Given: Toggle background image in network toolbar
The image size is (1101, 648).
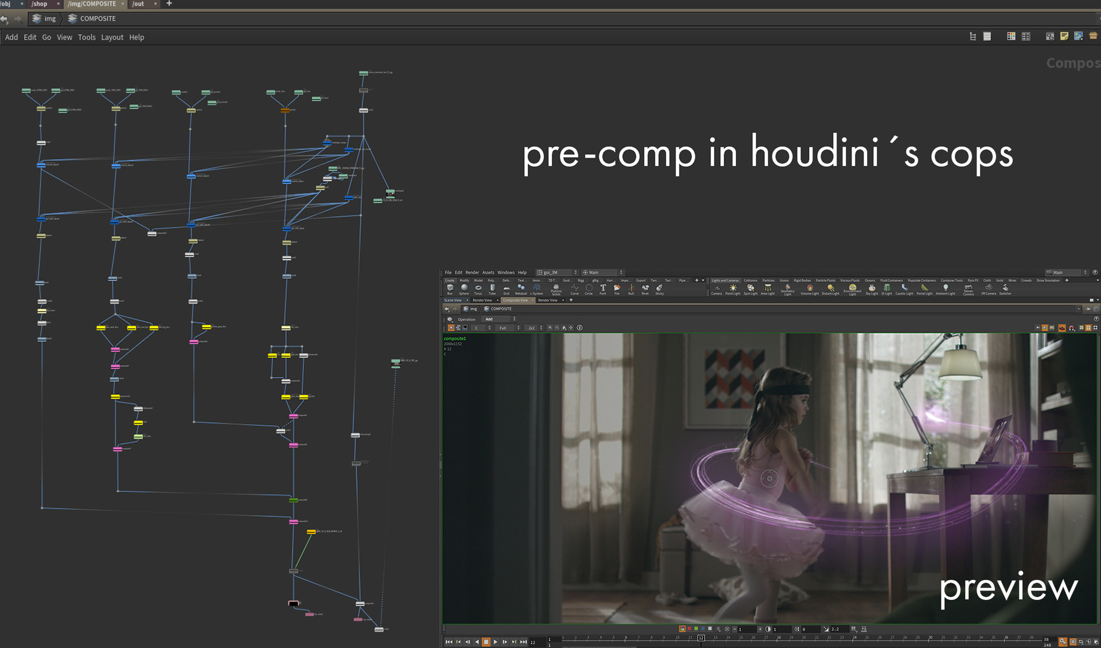Looking at the screenshot, I should tap(1079, 36).
